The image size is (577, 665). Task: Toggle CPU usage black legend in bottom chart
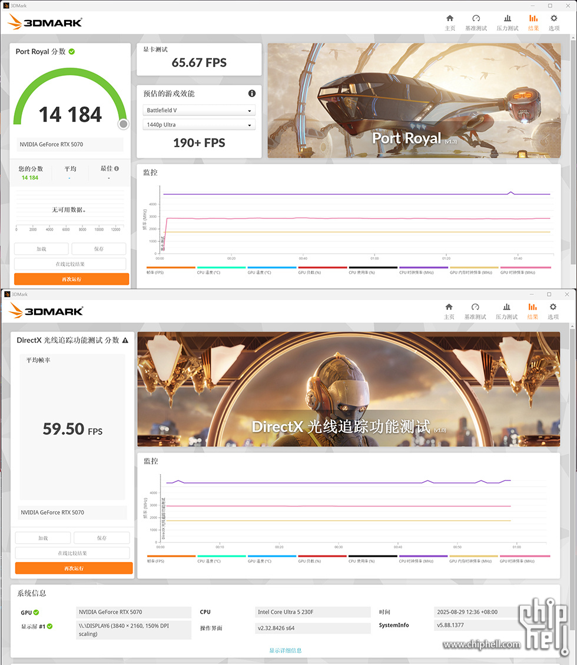point(373,558)
